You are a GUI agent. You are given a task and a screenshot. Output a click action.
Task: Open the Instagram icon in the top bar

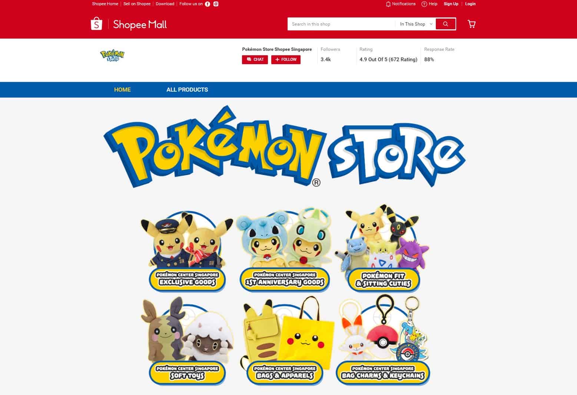pyautogui.click(x=216, y=4)
